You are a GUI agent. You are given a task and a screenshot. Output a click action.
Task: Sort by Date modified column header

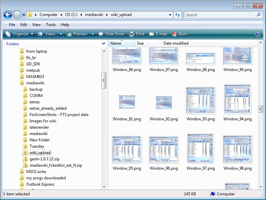point(180,43)
